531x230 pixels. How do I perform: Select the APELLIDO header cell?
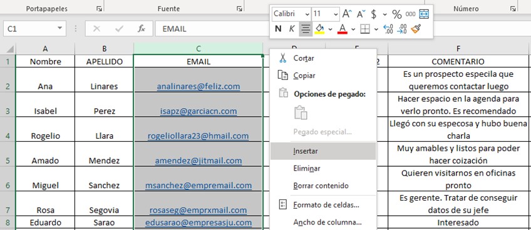105,61
